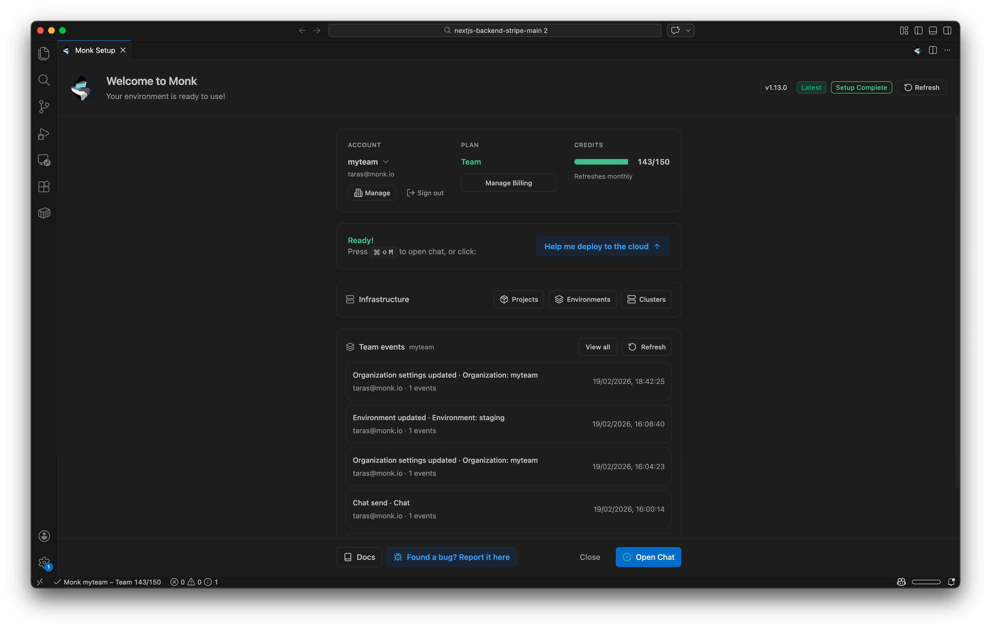Open the dropdown beside the sync icon

(688, 30)
